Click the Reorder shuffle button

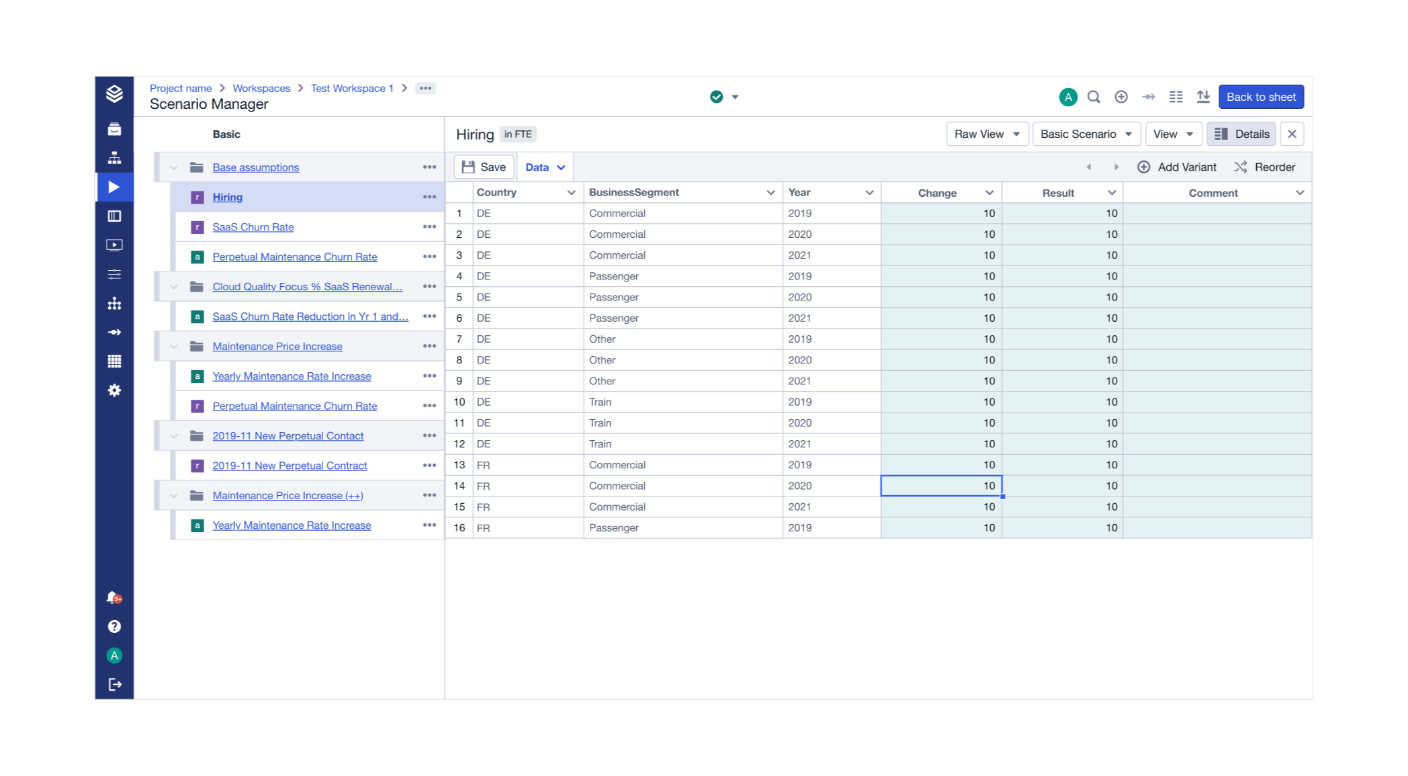tap(1264, 167)
